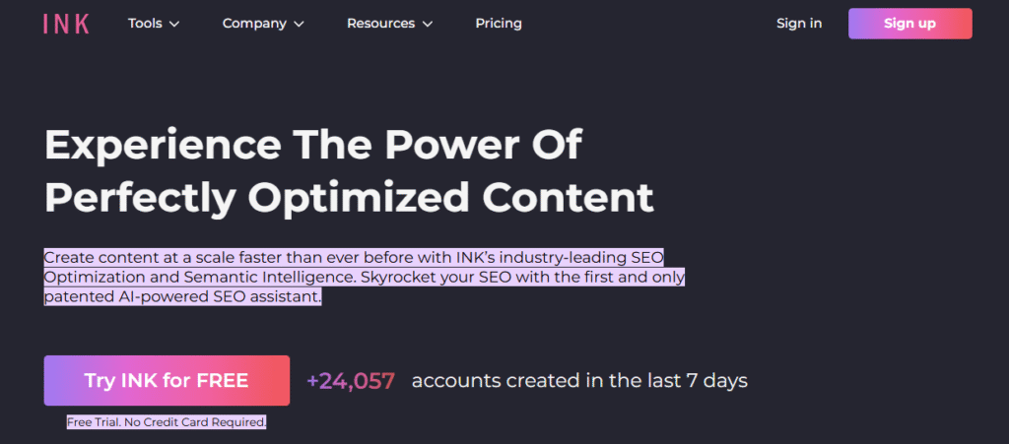Click the +24,057 accounts counter

[x=351, y=381]
